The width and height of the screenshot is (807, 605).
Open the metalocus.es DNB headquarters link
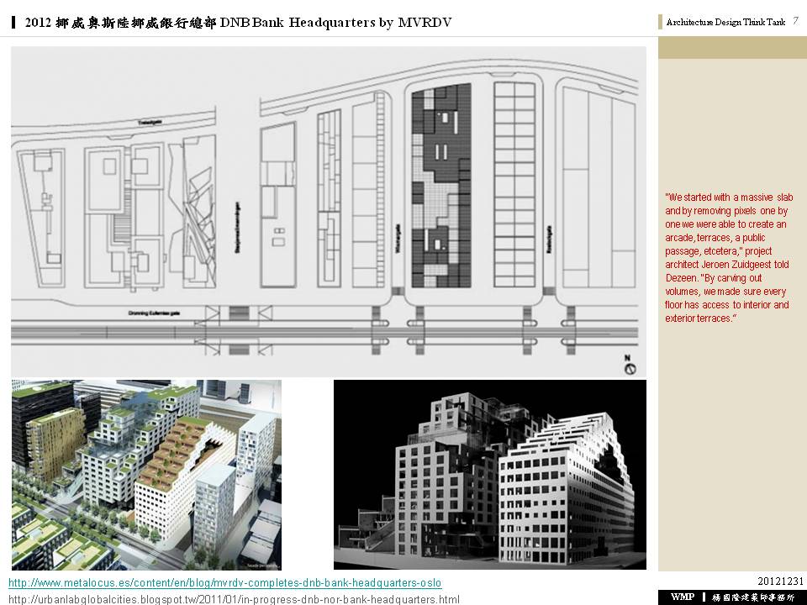224,583
